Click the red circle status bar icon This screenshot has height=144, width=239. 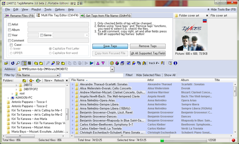pyautogui.click(x=233, y=140)
